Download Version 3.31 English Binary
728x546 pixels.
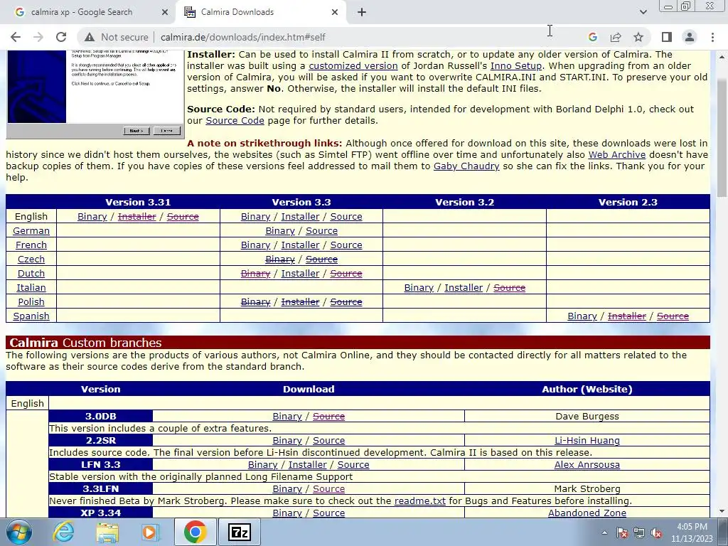point(92,216)
